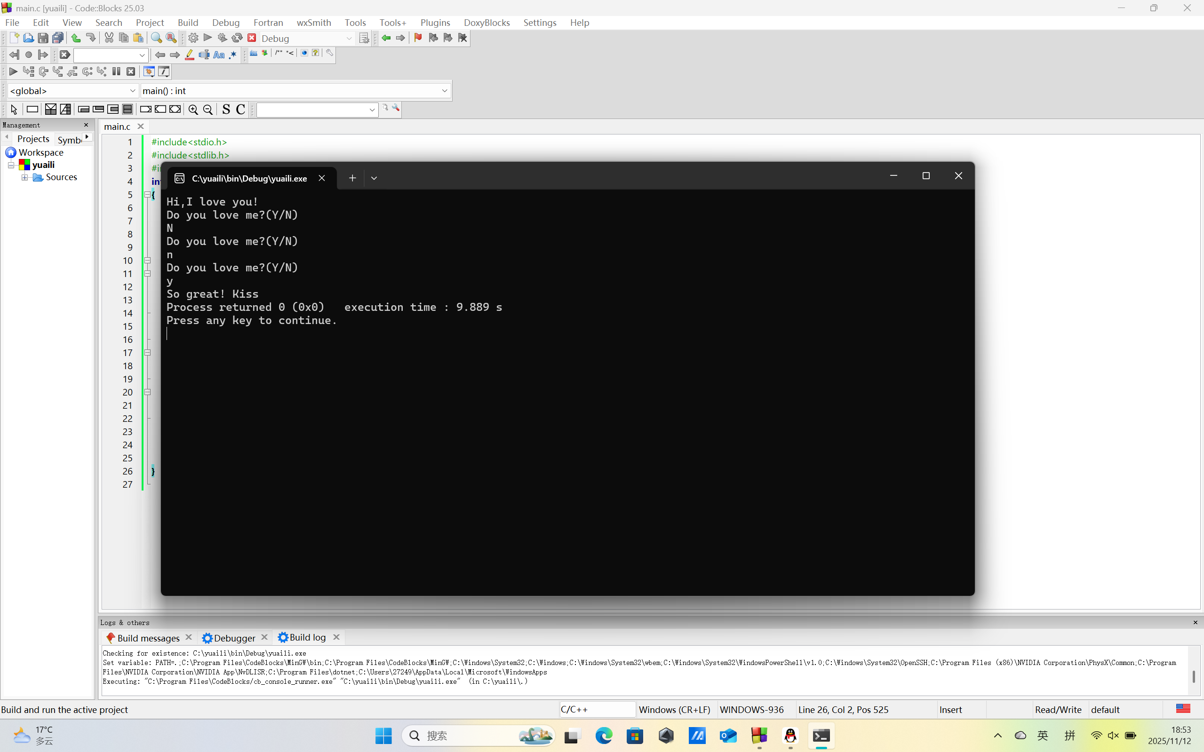Open the Debug build target dropdown
Screen dimensions: 1204x752
coord(349,38)
